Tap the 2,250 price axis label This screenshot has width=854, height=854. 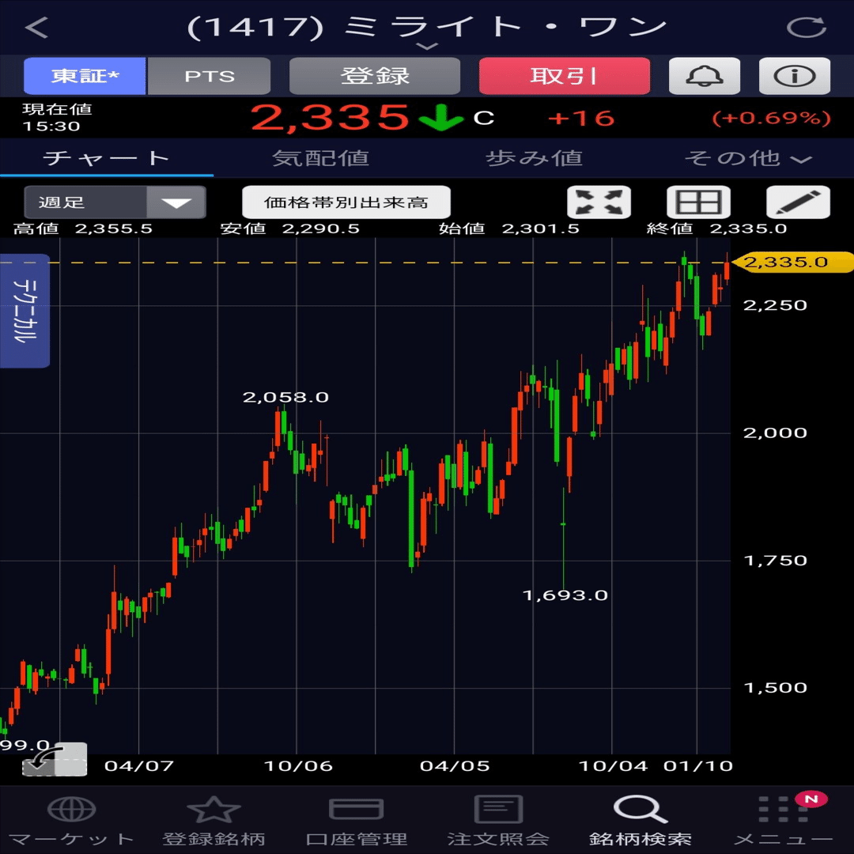point(775,305)
